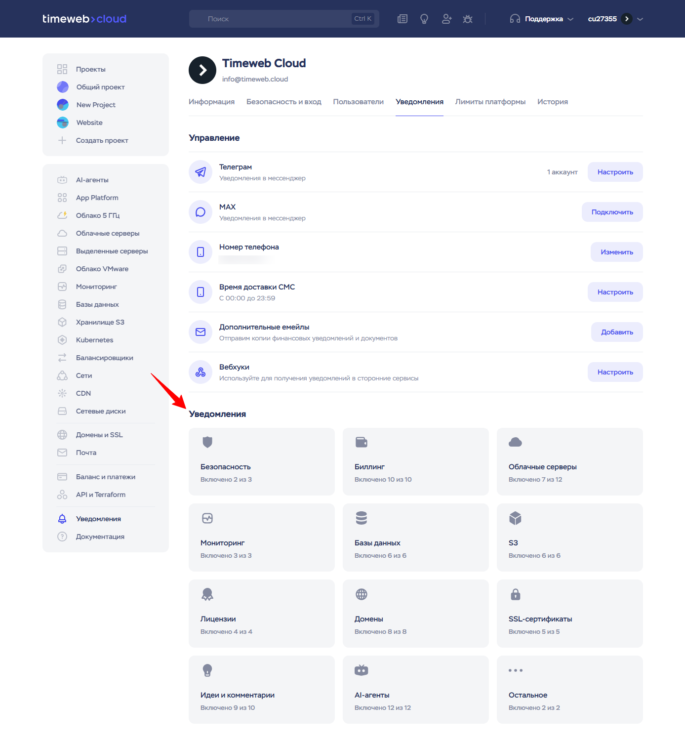This screenshot has width=685, height=744.
Task: Focus the Поиск search field
Action: click(284, 19)
